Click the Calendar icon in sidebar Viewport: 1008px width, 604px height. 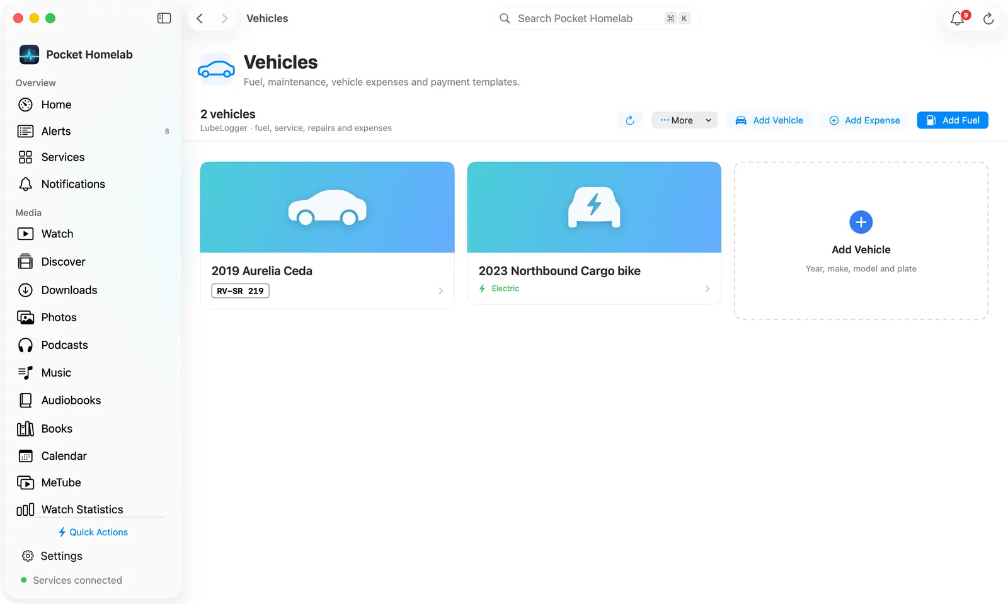[25, 456]
